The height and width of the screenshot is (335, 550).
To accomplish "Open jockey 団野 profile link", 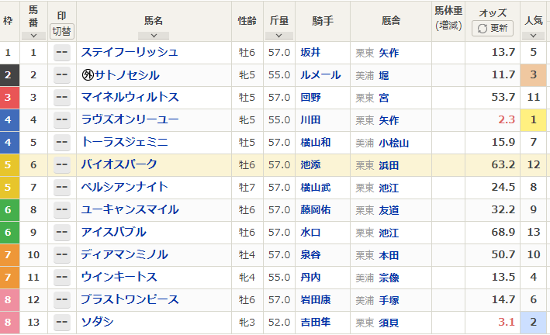I will click(x=310, y=97).
